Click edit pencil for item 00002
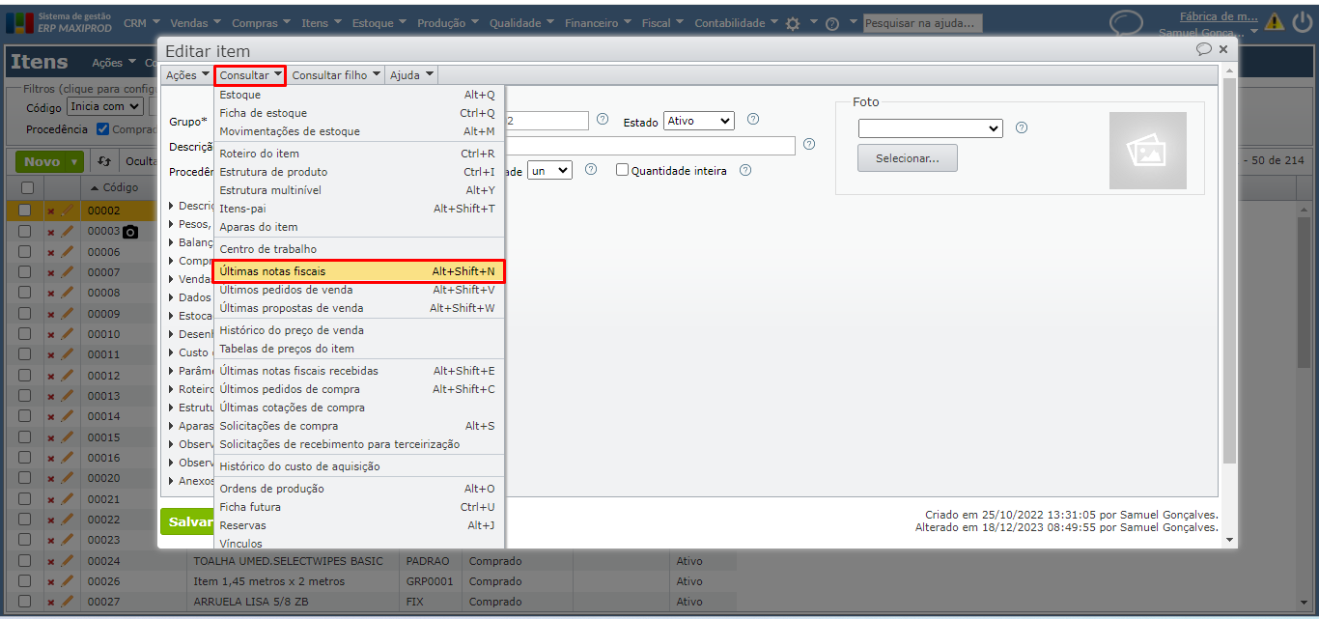Screen dimensions: 1319x619 tap(67, 211)
